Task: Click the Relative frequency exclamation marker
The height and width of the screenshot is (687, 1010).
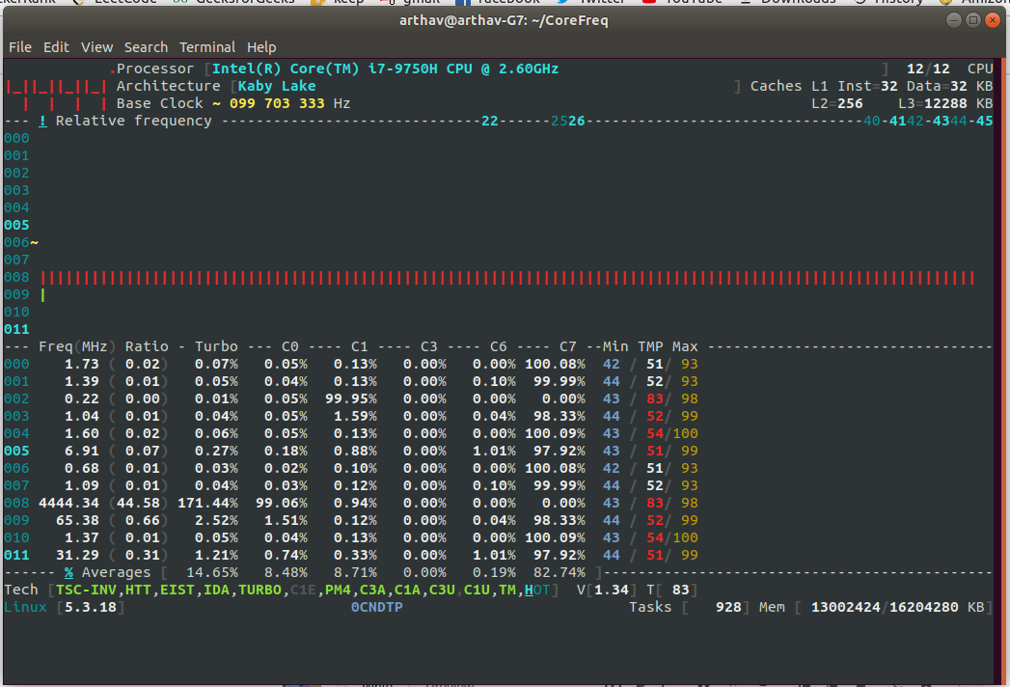Action: coord(42,121)
